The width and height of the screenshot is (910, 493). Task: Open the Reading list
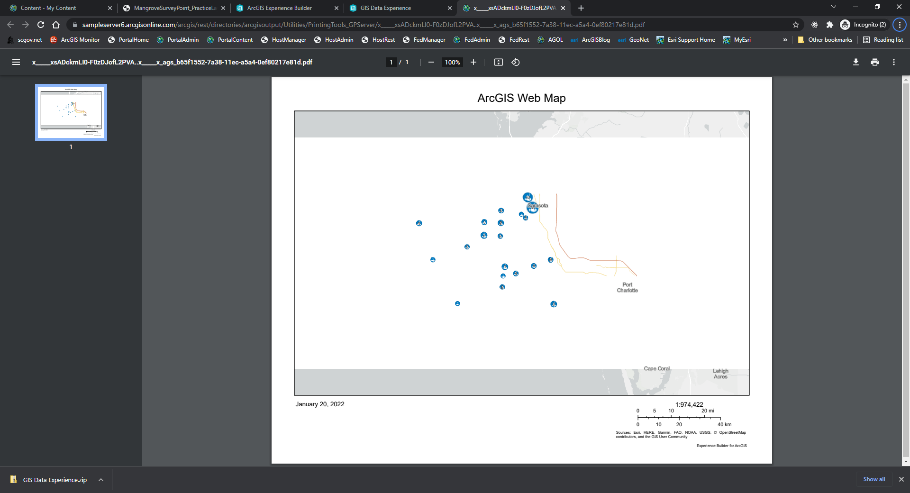(x=883, y=40)
